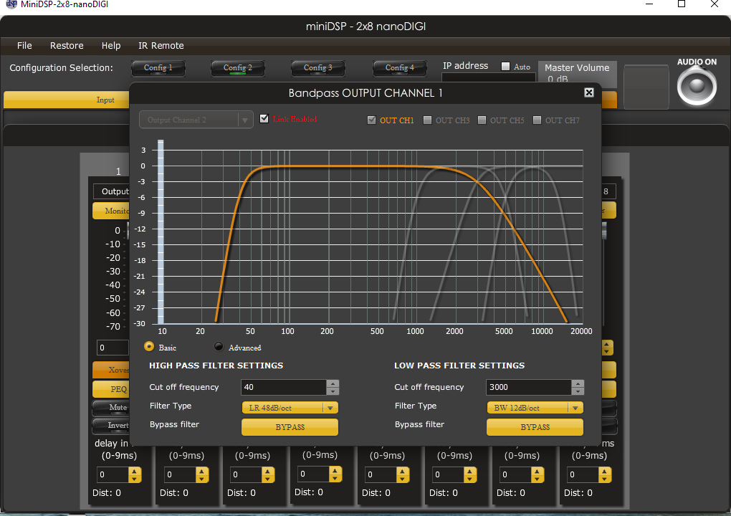Select the Config 2 button
Viewport: 731px width, 516px height.
point(238,68)
